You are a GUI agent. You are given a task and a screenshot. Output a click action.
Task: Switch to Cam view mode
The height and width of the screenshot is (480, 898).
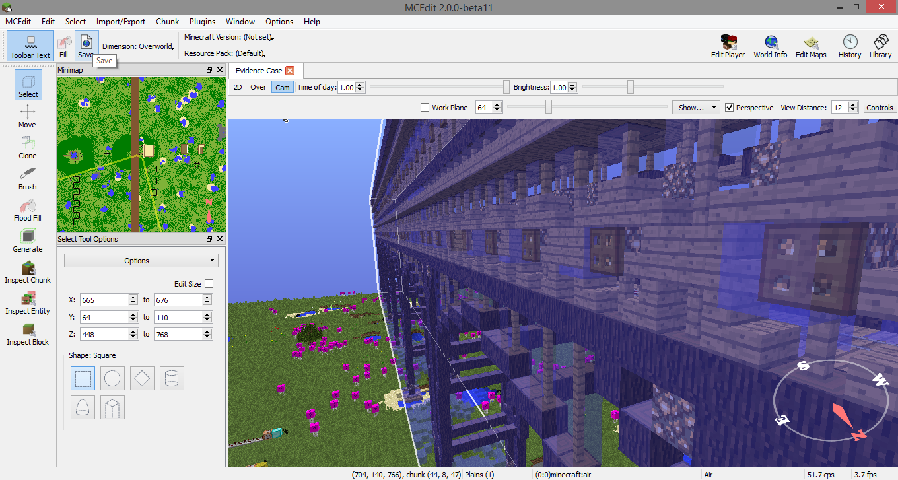coord(283,87)
